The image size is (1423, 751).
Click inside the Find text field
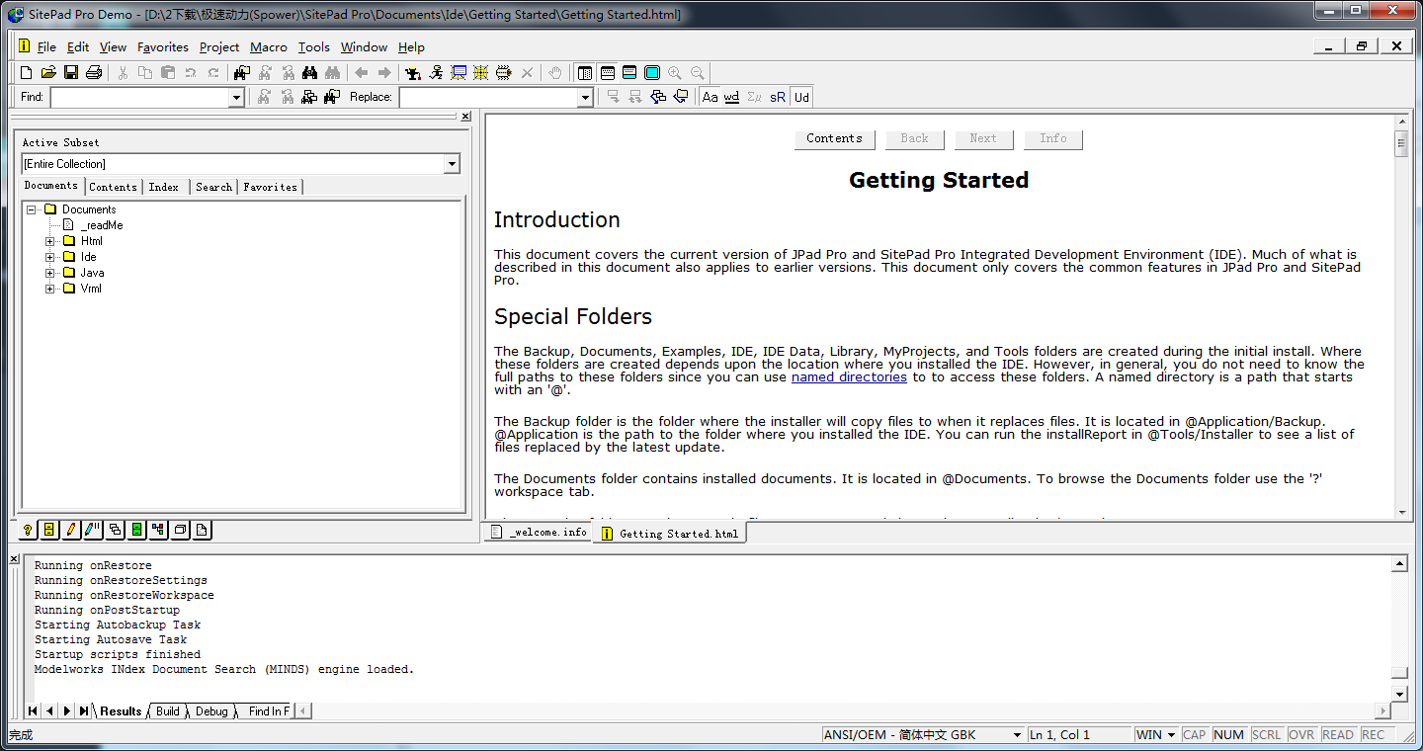[140, 97]
